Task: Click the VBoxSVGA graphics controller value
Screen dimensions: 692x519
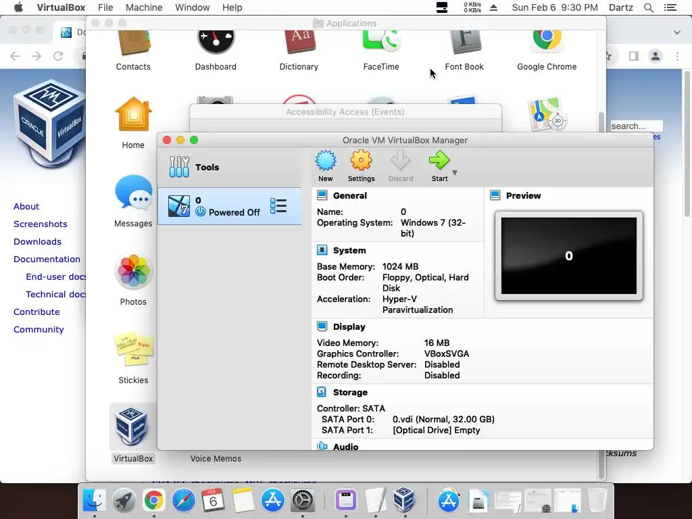Action: coord(447,353)
